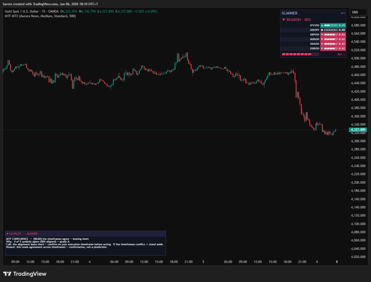Click the snapshot credit text 'Sarnre created with TradingView.com'
This screenshot has width=371, height=282.
[30, 4]
